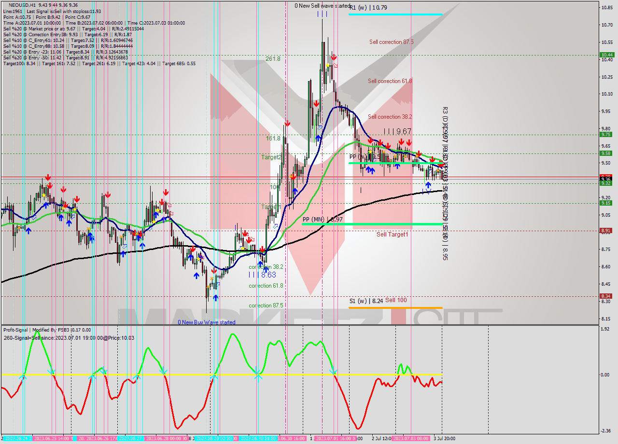Click the 1.92 indicator scale value

click(x=605, y=329)
